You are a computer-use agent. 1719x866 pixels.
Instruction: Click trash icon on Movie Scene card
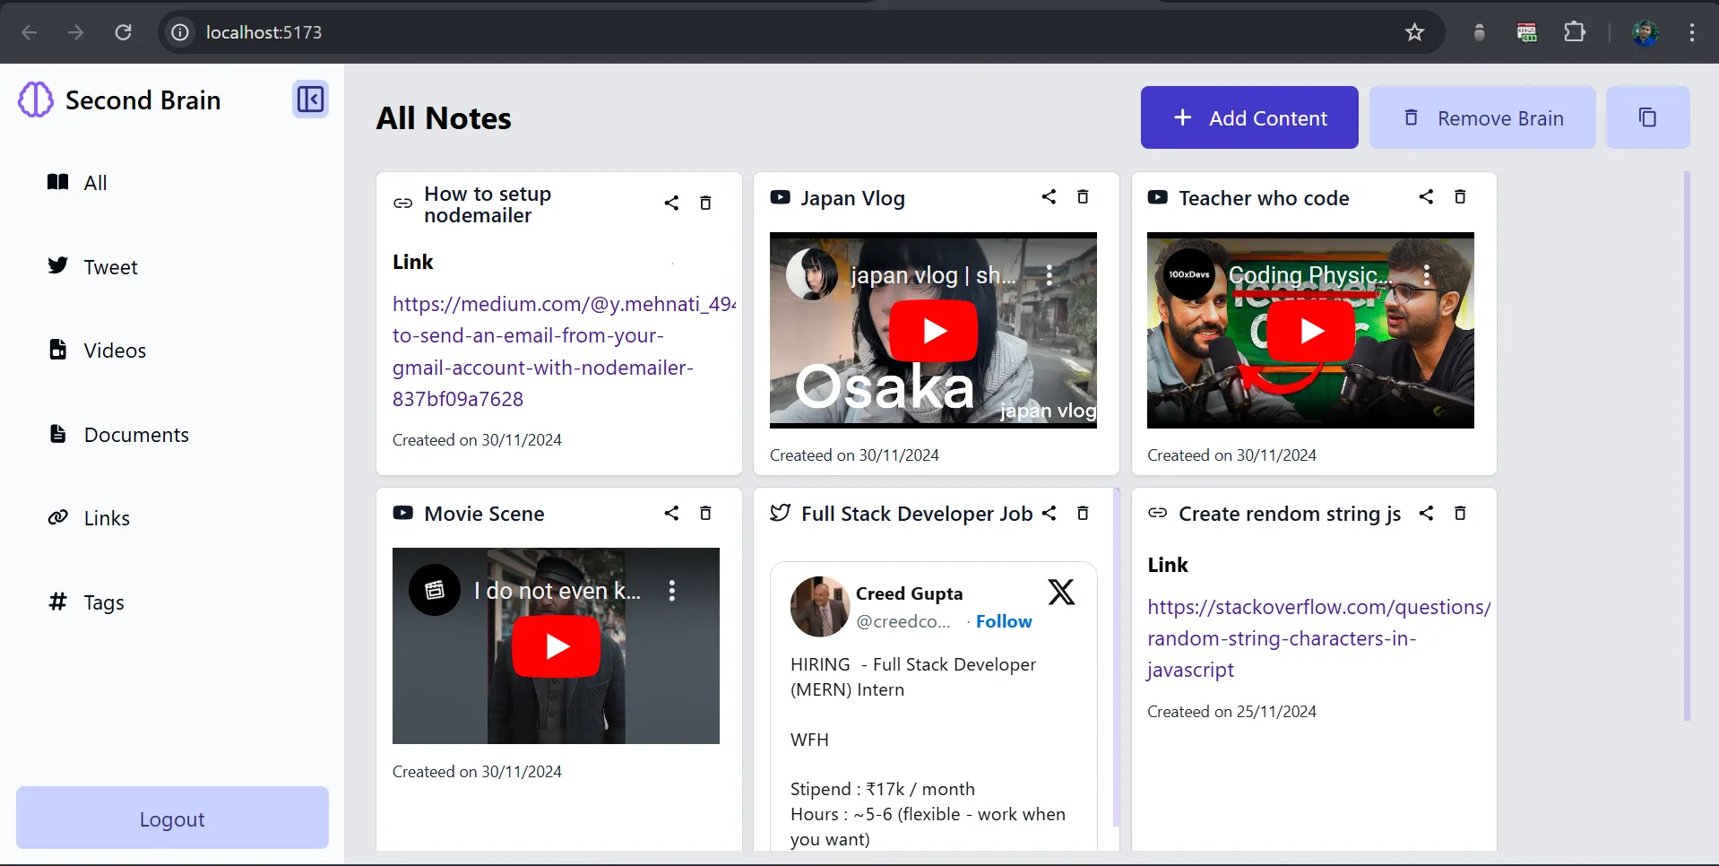[705, 514]
